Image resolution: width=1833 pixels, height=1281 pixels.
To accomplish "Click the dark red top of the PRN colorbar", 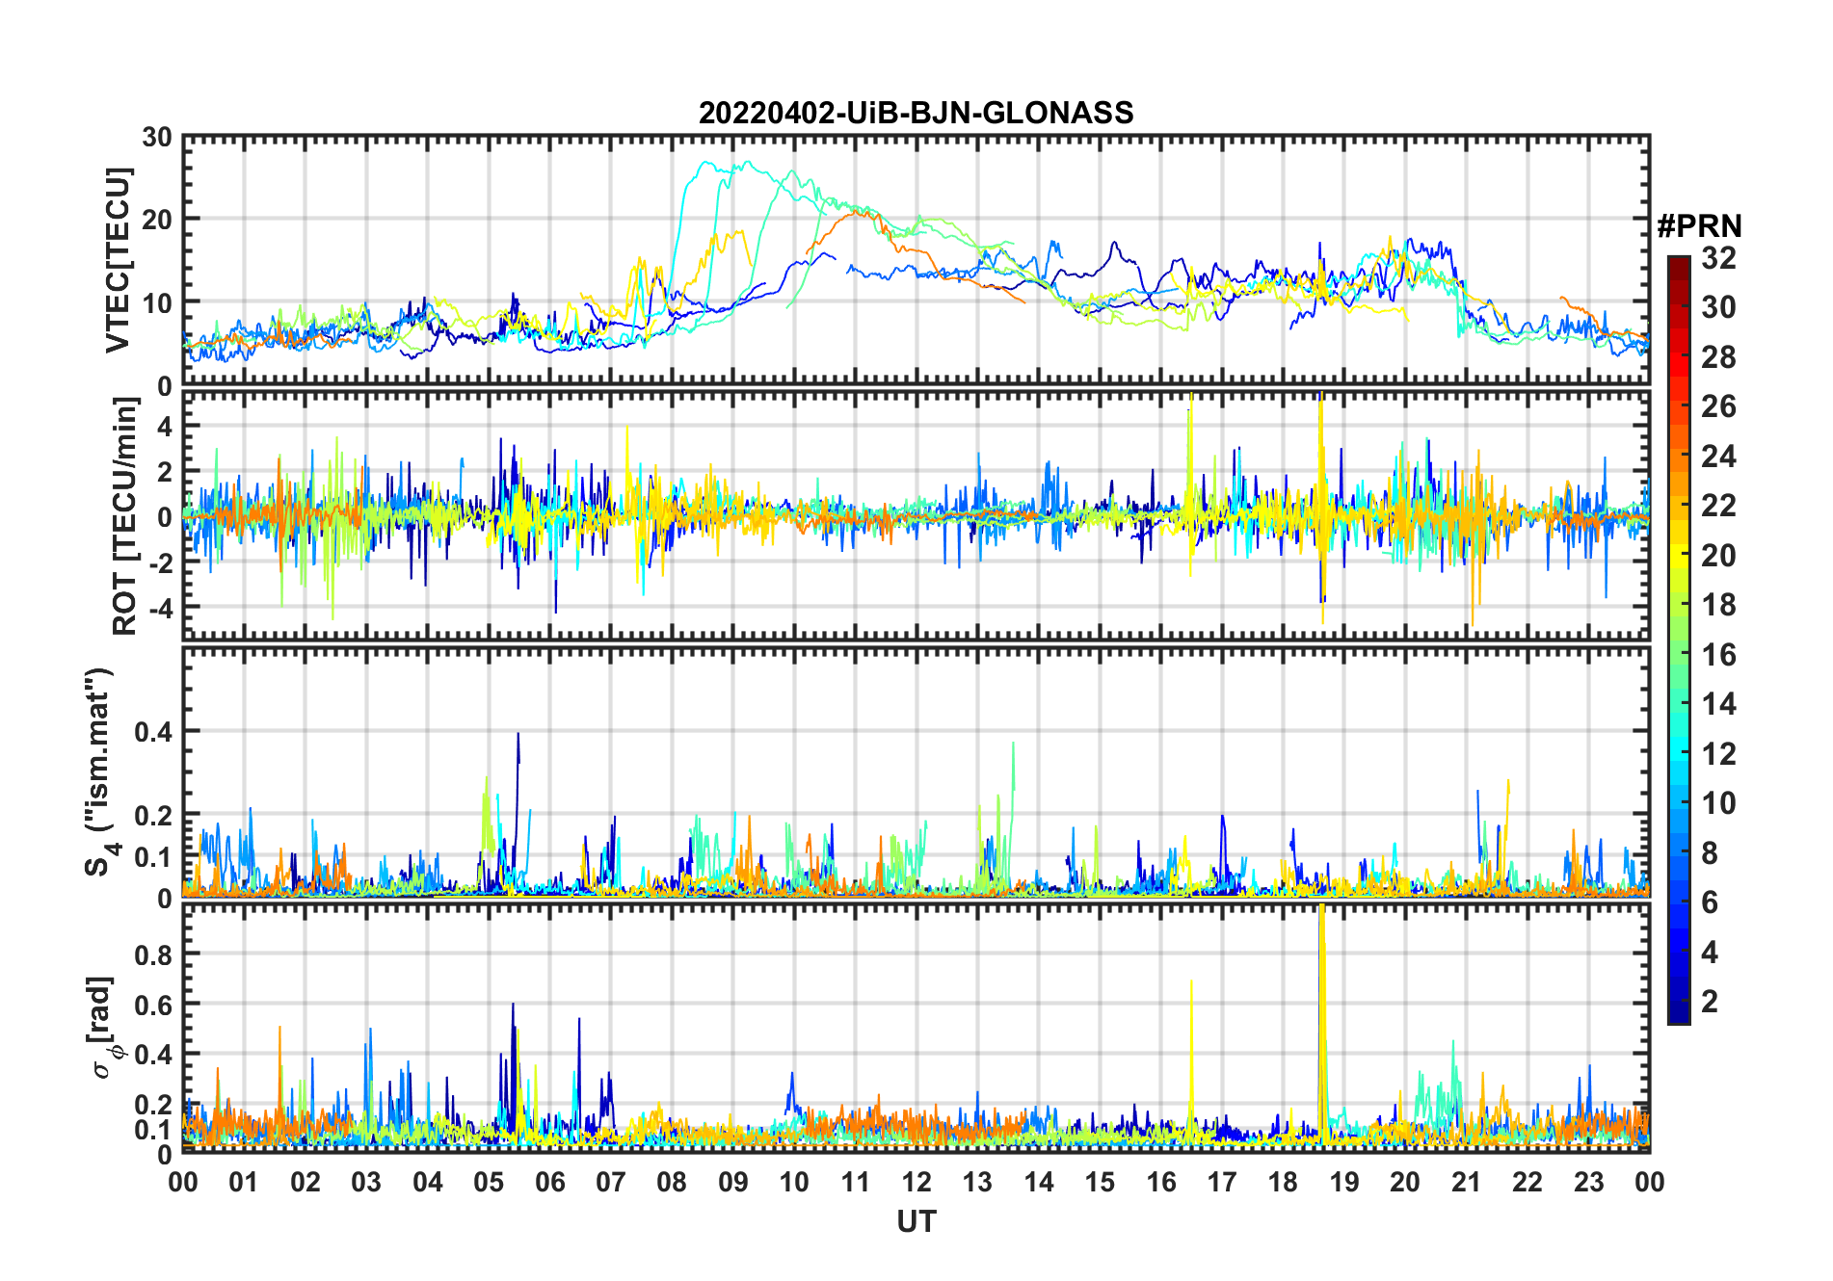I will (x=1679, y=263).
